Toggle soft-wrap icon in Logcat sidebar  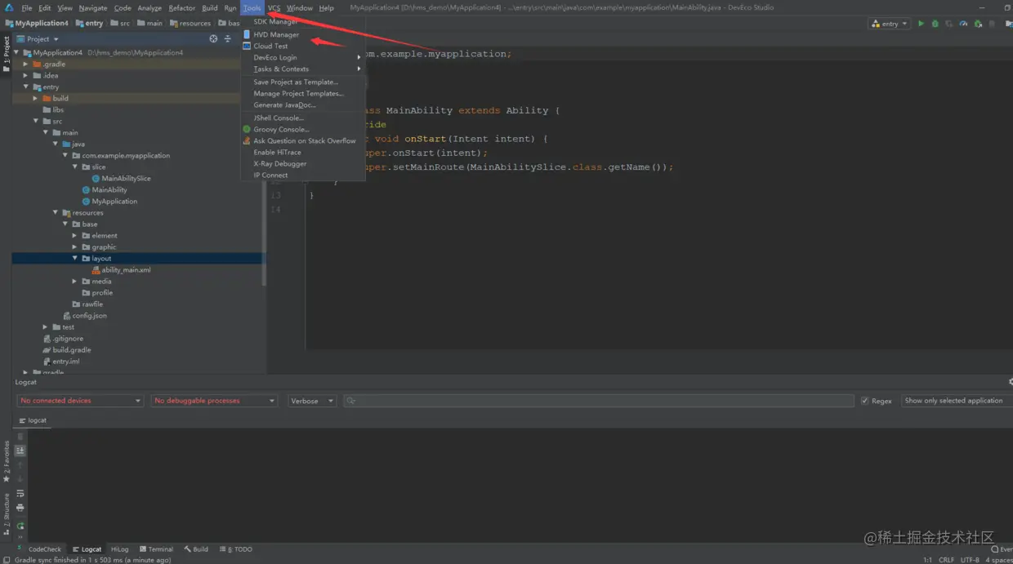[x=20, y=494]
